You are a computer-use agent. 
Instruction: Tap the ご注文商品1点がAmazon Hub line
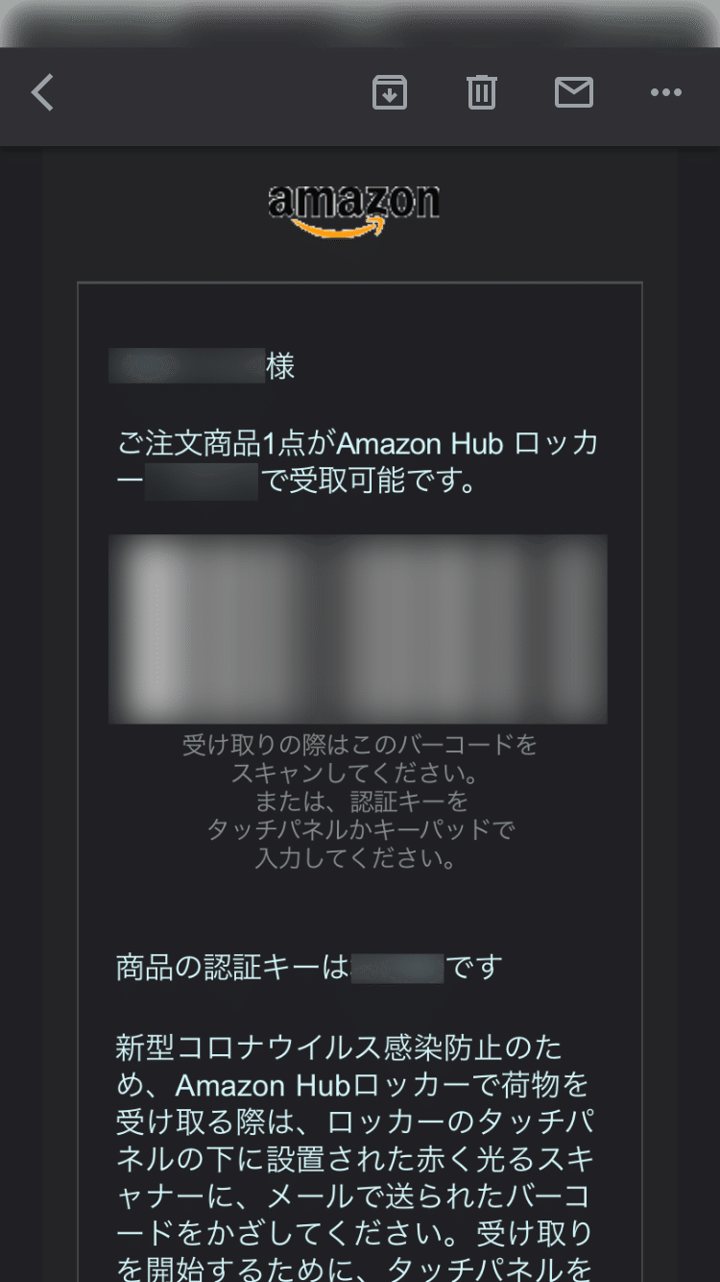point(357,444)
